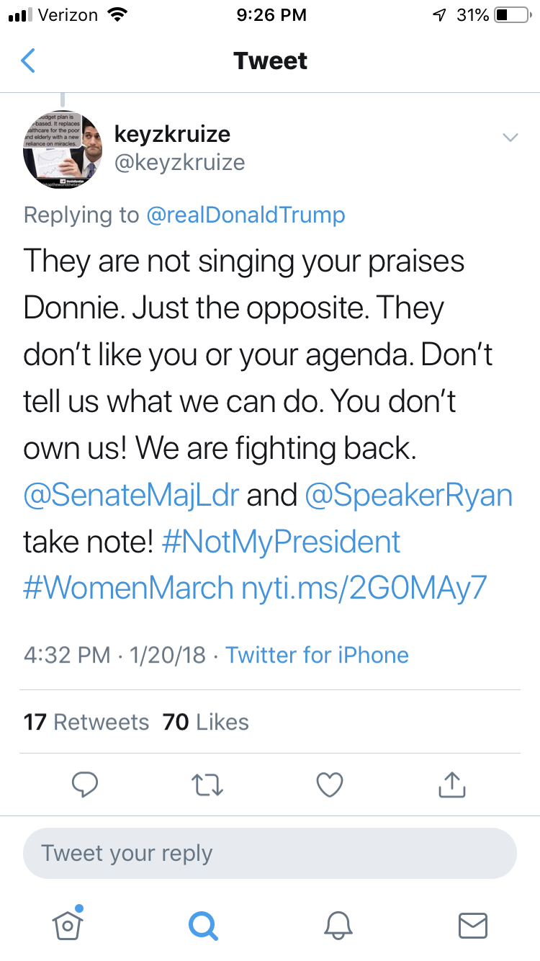
Task: Open the nyti.ms/2G0MAy7 article link
Action: [365, 588]
